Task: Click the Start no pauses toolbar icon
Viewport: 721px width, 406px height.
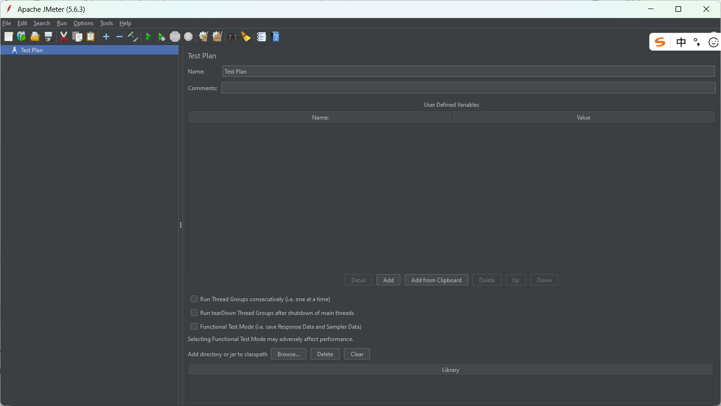Action: pos(161,37)
